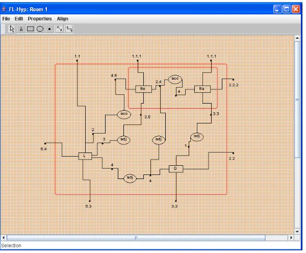The width and height of the screenshot is (306, 253).
Task: Click the 2.2 label near G
Action: (x=232, y=159)
